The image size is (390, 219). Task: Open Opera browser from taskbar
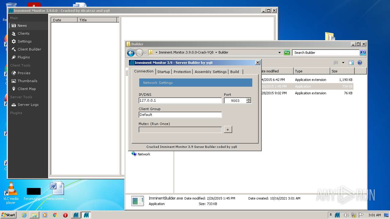(65, 215)
